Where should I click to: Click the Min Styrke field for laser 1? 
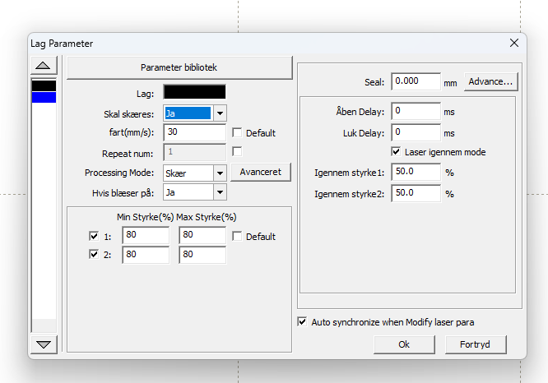[146, 235]
